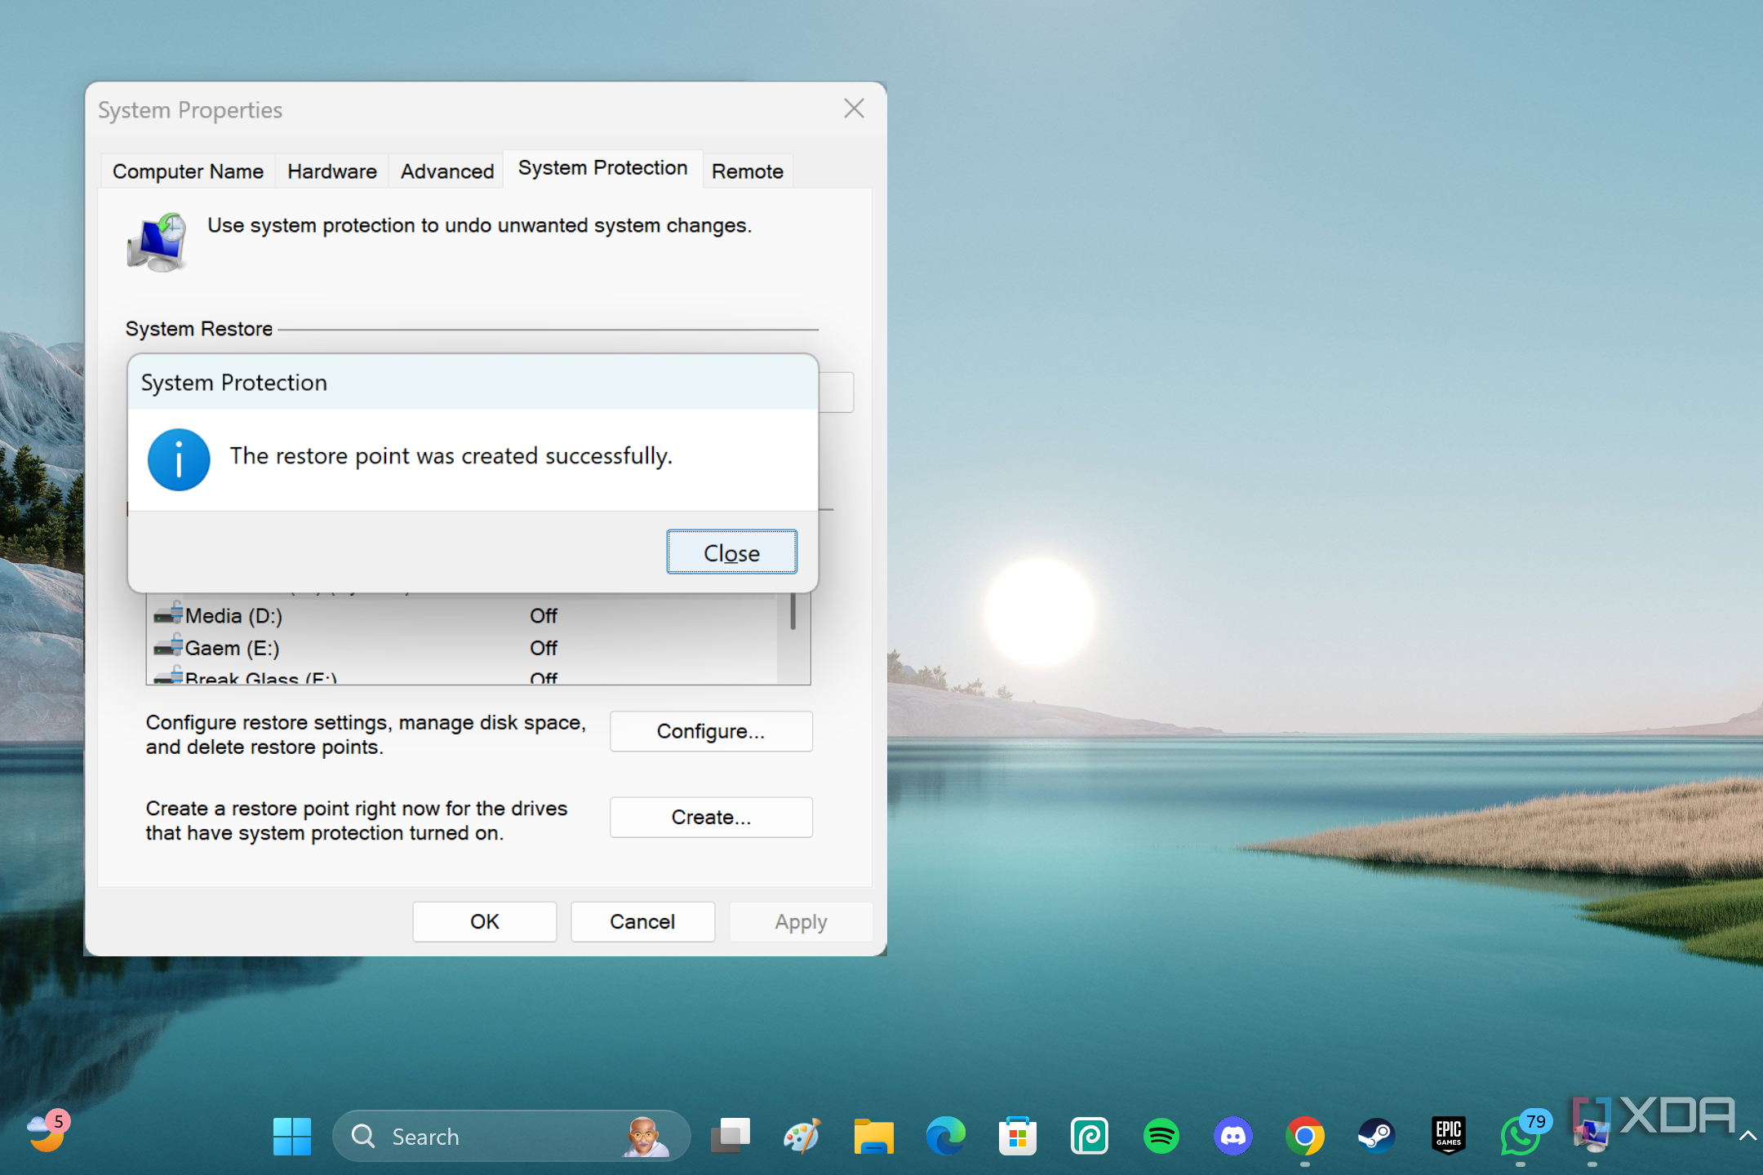Image resolution: width=1763 pixels, height=1175 pixels.
Task: Click the Create... restore point button
Action: [711, 817]
